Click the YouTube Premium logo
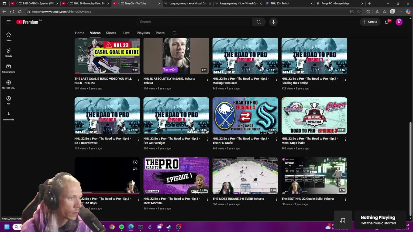 click(27, 22)
